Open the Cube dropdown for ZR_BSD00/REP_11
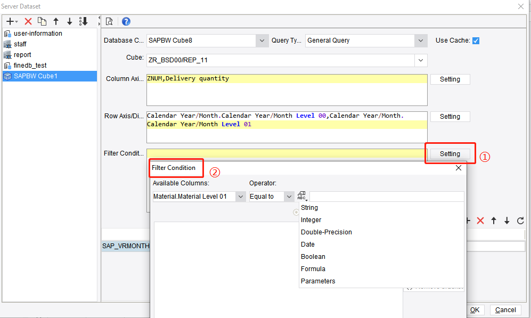The height and width of the screenshot is (318, 531). coord(420,60)
